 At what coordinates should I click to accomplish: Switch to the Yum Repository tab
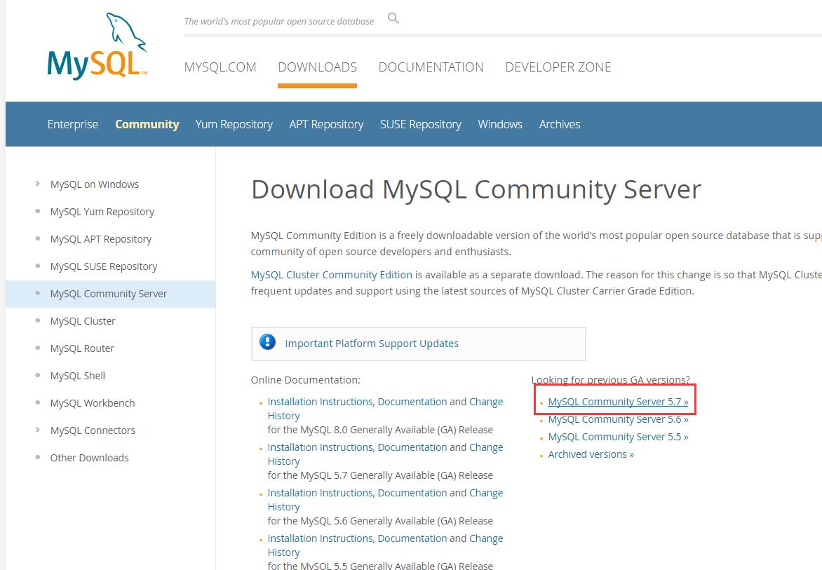point(234,124)
